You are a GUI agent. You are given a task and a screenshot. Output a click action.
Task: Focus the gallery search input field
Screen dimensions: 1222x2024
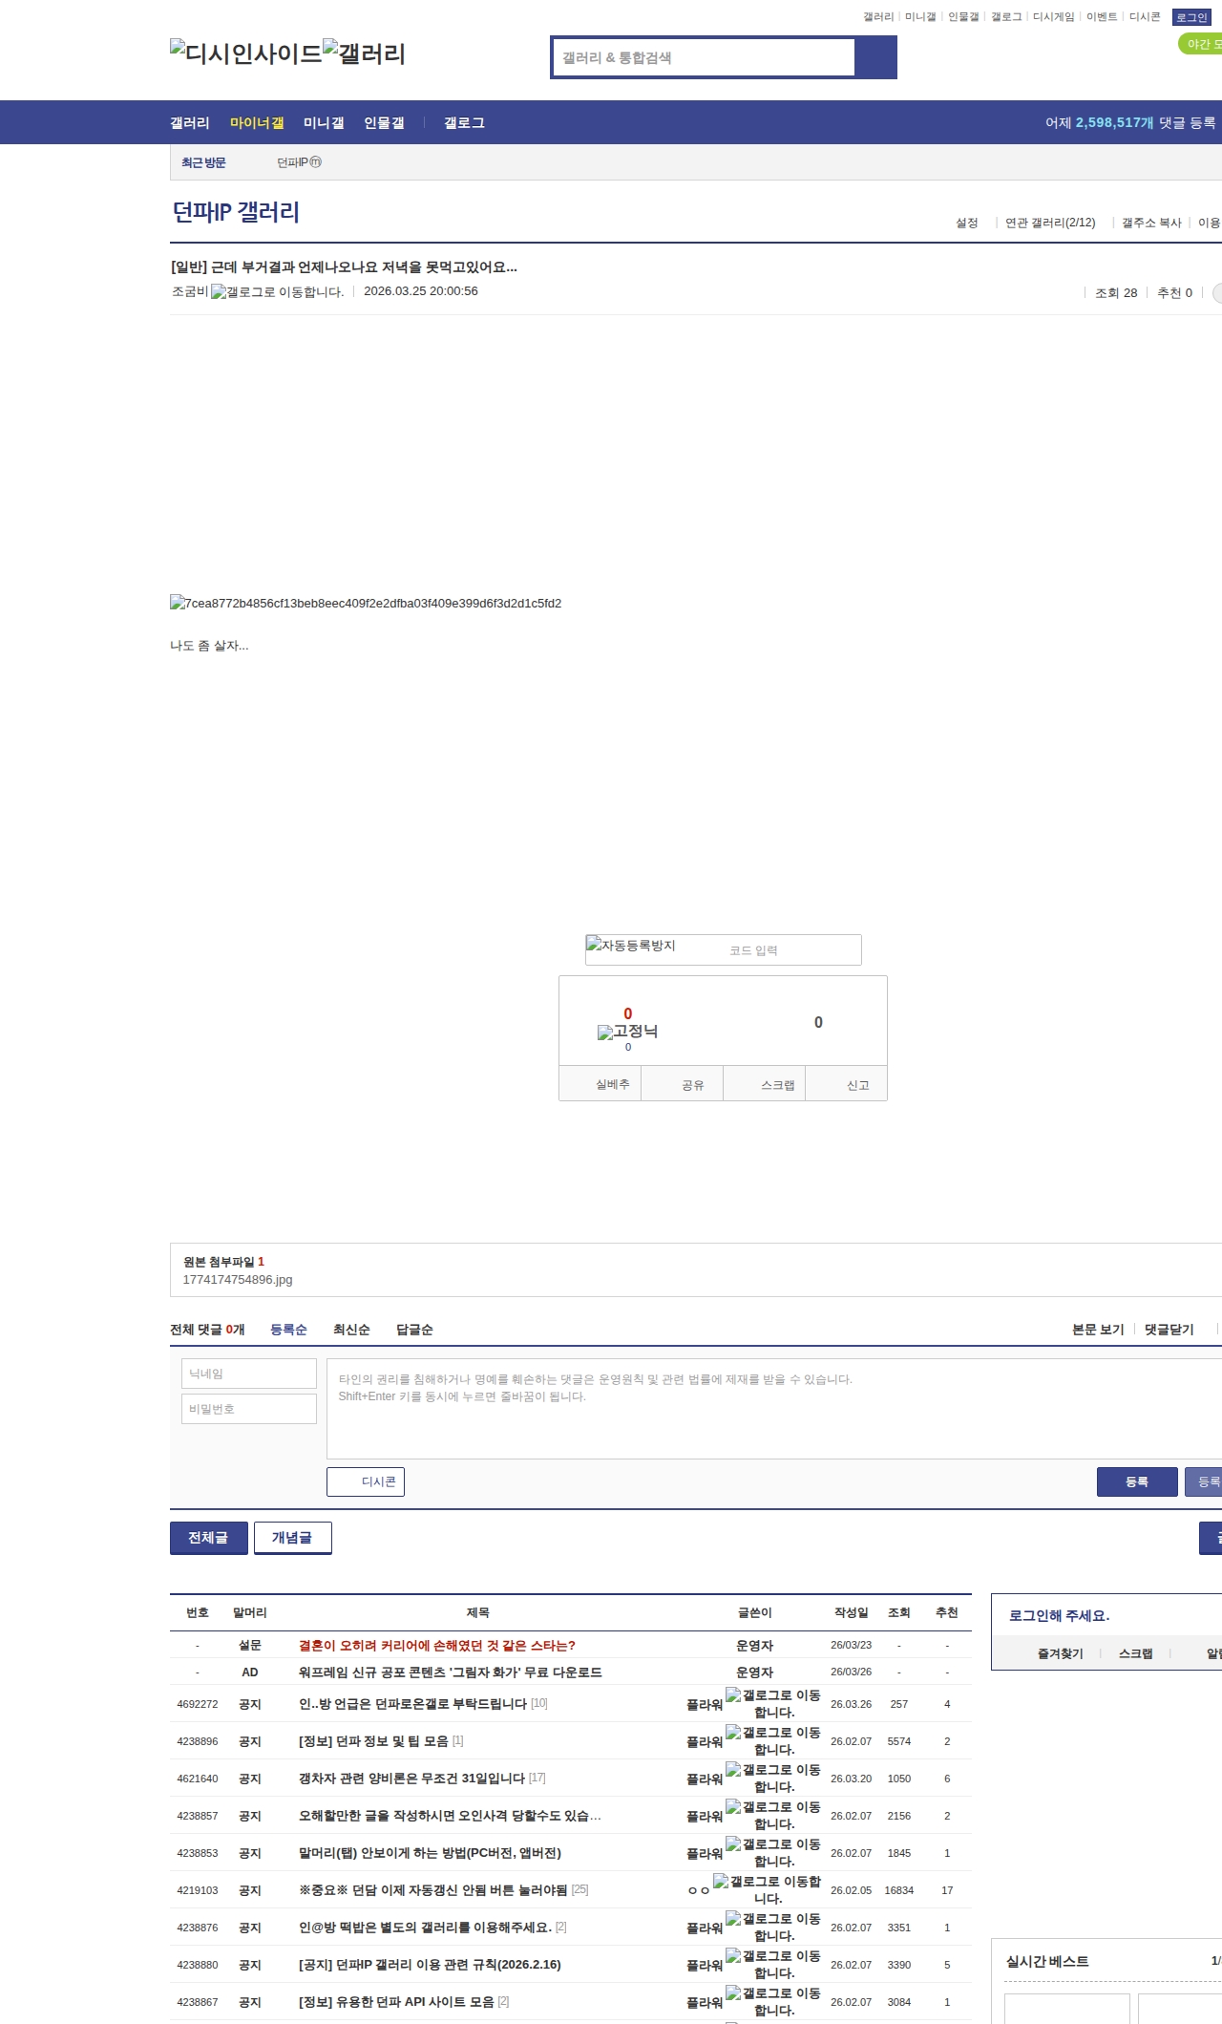(x=705, y=57)
